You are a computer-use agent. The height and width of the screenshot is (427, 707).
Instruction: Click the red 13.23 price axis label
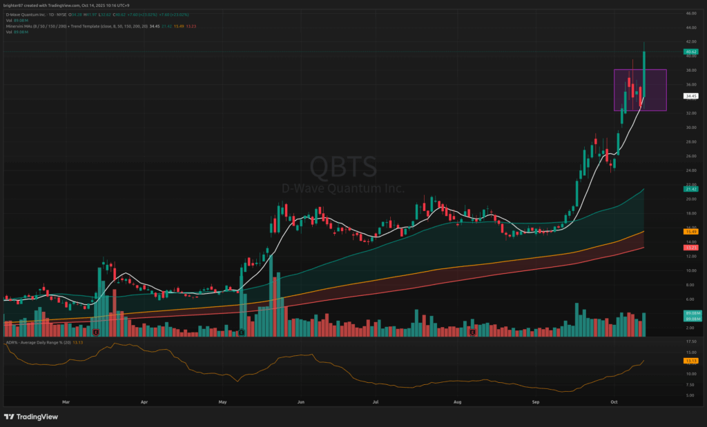(690, 246)
